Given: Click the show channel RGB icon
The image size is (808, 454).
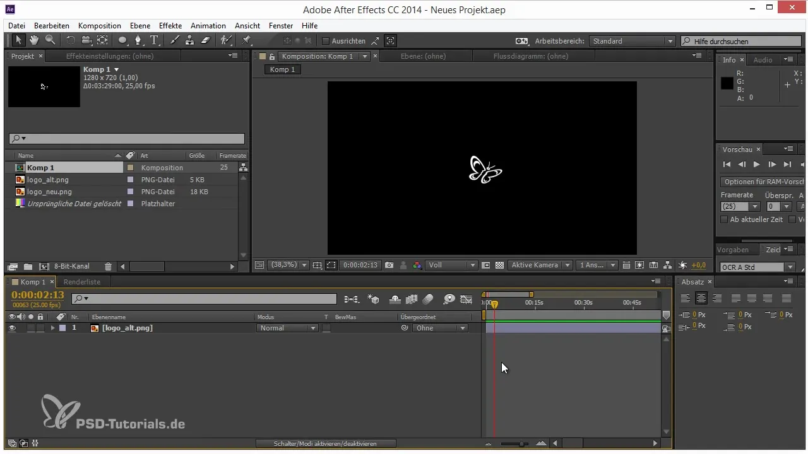Looking at the screenshot, I should (x=417, y=265).
